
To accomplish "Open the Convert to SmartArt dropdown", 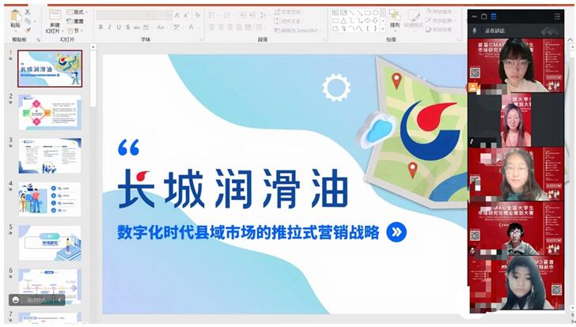I will 298,30.
